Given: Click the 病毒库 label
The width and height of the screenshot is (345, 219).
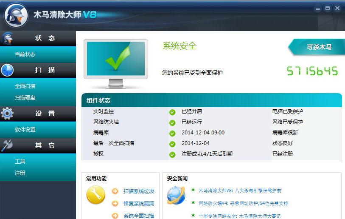Looking at the screenshot, I should click(101, 133).
